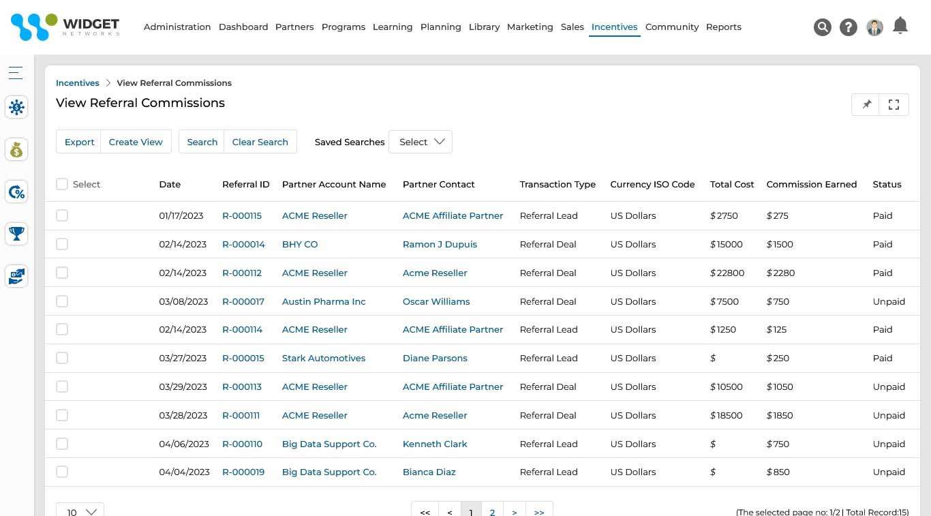Image resolution: width=931 pixels, height=516 pixels.
Task: Go to page 2 in pagination
Action: tap(492, 511)
